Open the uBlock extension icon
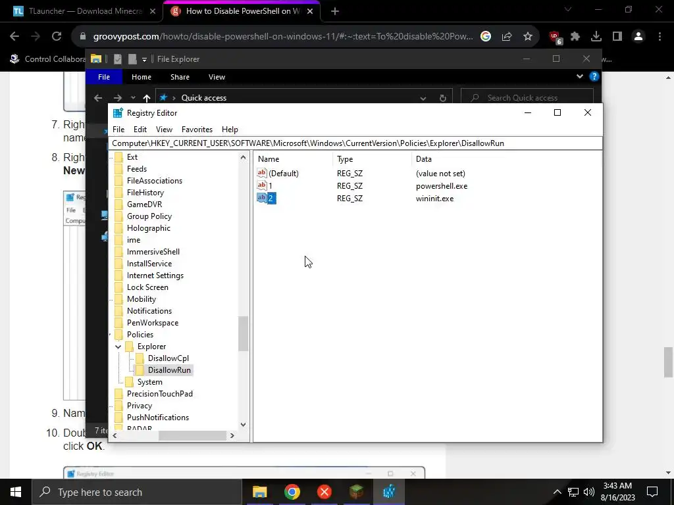The image size is (674, 505). click(x=556, y=37)
